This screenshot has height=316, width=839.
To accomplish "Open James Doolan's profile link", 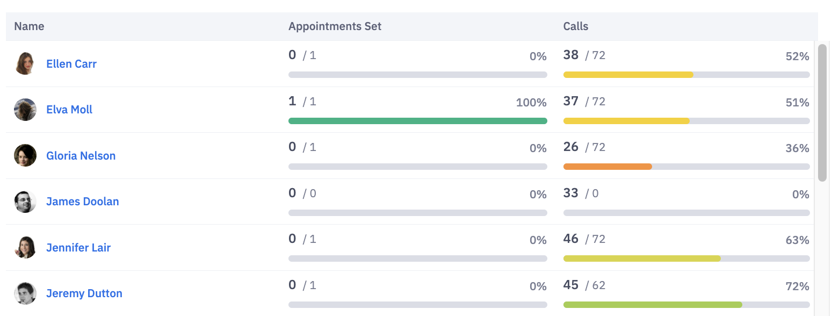I will coord(82,202).
